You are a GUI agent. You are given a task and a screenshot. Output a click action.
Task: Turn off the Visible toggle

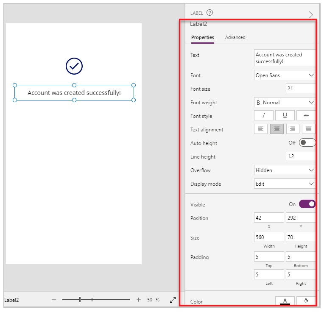pyautogui.click(x=307, y=204)
